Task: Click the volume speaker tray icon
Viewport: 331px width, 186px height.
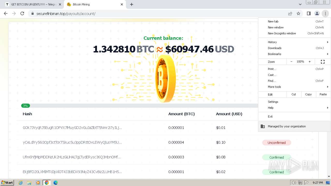Action: [x=294, y=183]
